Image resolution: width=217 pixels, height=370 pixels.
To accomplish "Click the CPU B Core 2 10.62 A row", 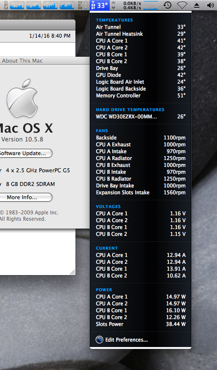I will coord(141,276).
